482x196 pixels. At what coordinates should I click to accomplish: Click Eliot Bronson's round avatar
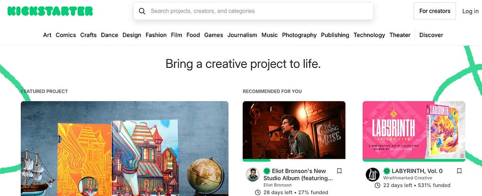253,174
